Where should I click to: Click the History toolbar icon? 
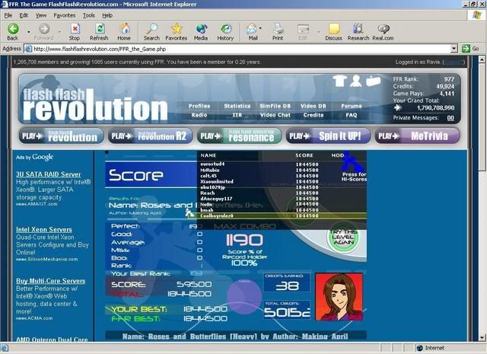225,30
